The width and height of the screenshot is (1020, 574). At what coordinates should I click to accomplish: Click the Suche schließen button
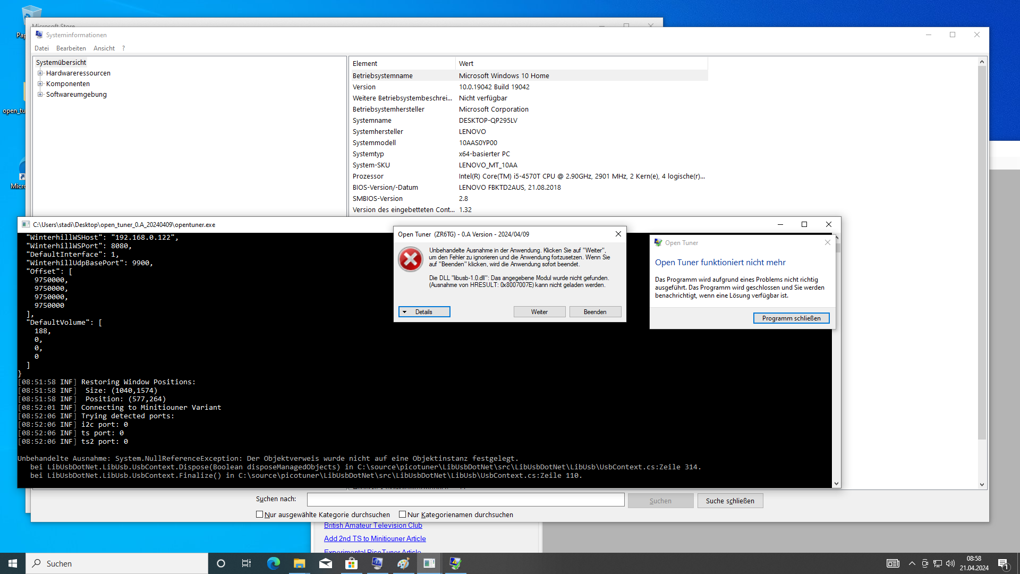pyautogui.click(x=730, y=501)
